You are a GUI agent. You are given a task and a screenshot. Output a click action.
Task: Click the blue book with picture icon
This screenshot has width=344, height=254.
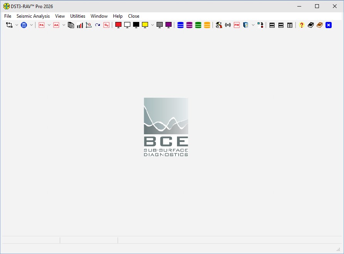pyautogui.click(x=246, y=25)
